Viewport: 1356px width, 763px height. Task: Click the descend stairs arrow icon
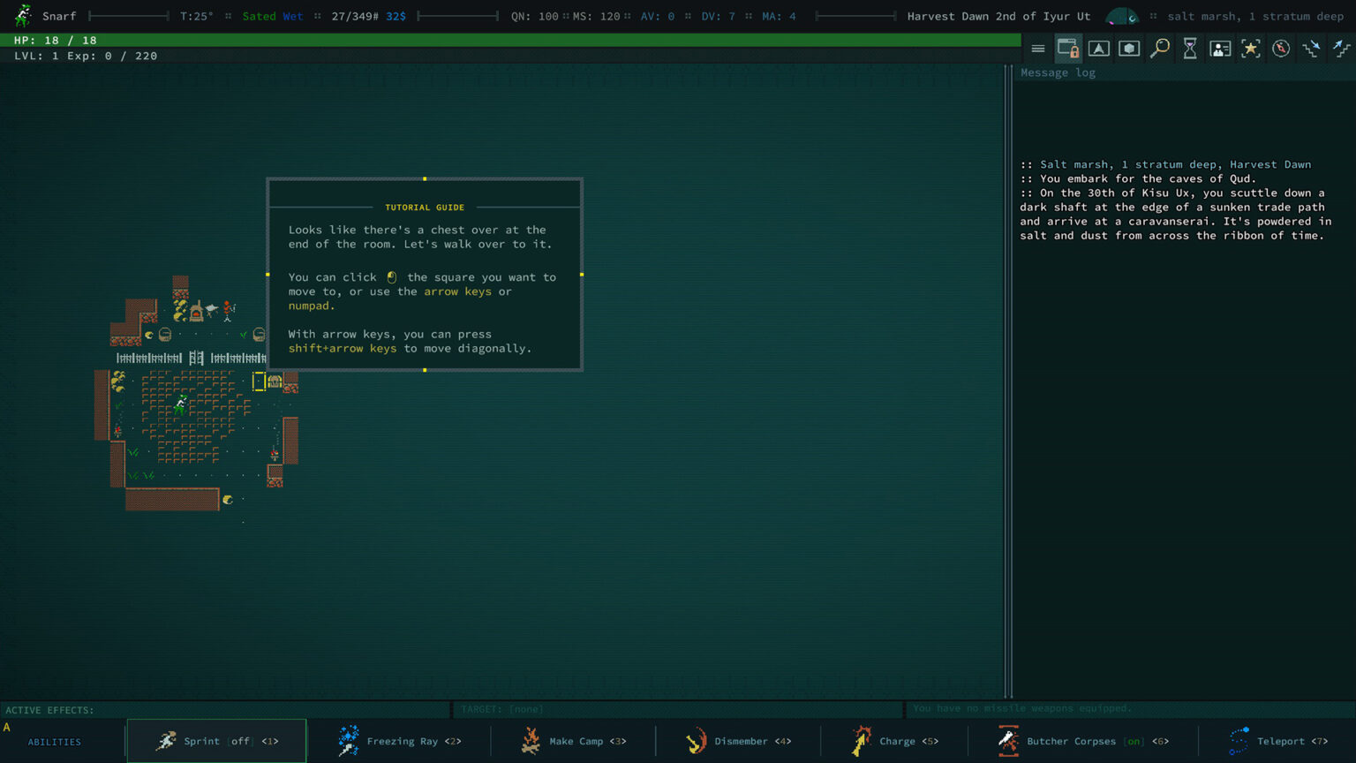(x=1312, y=49)
